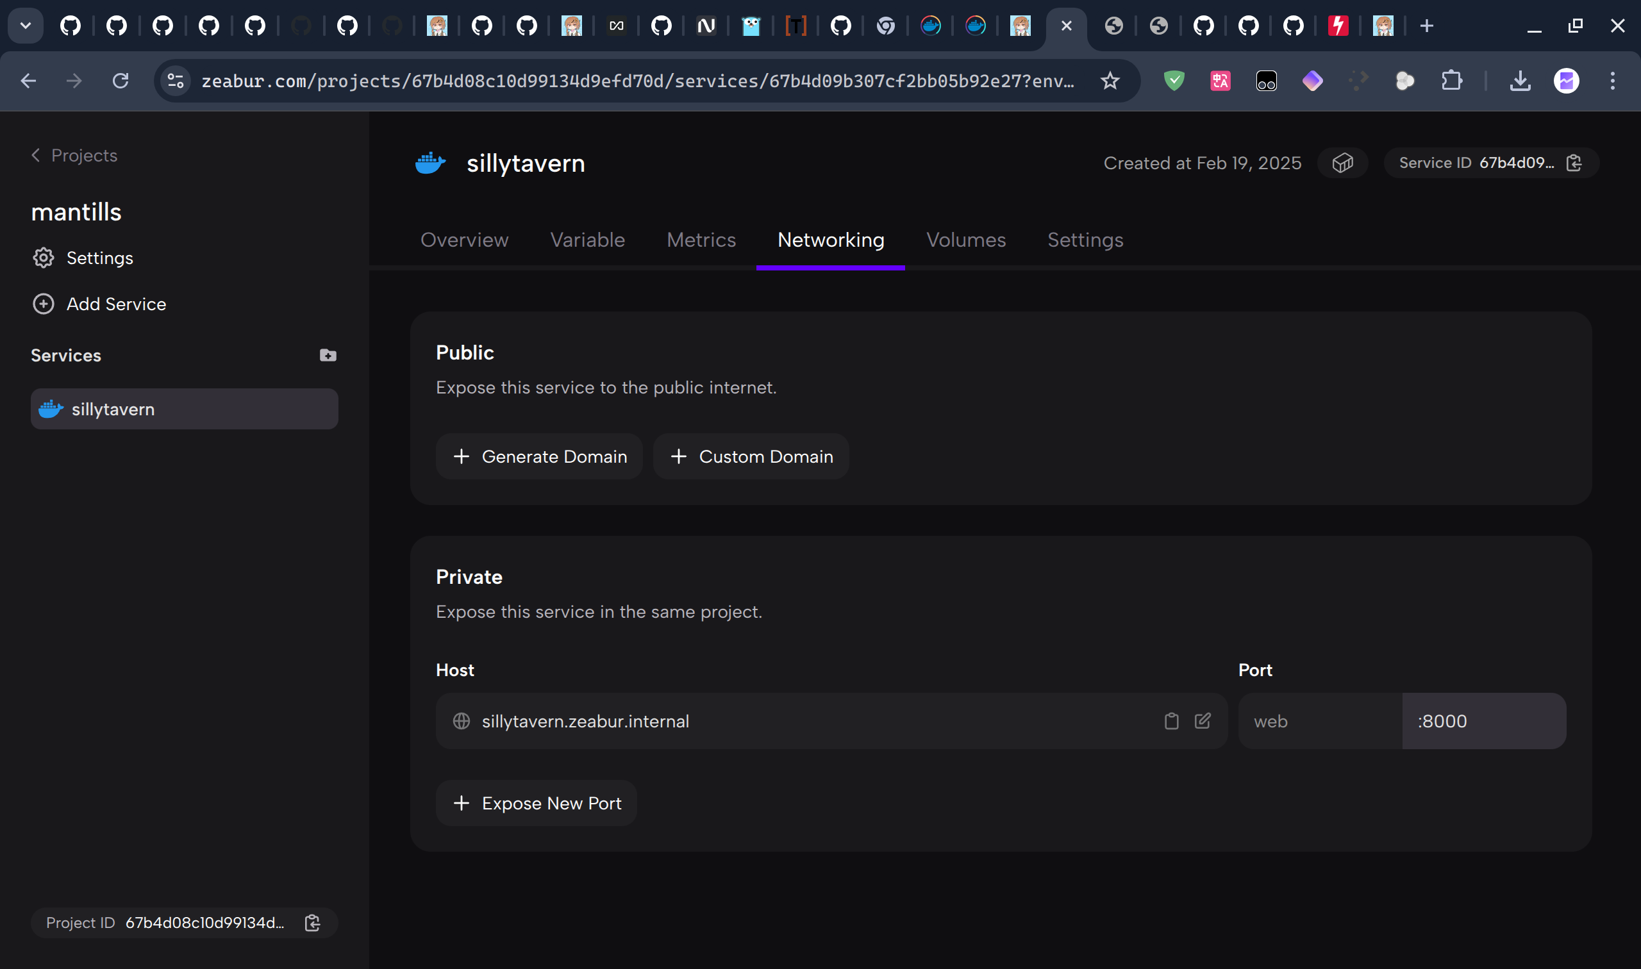Edit the private host name
Image resolution: width=1641 pixels, height=969 pixels.
(1202, 721)
